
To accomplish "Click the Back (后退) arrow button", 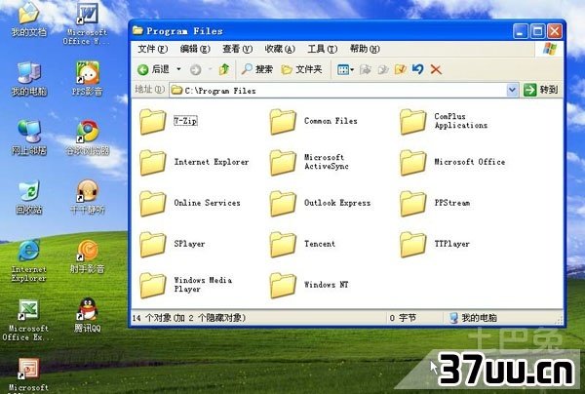I will 153,69.
